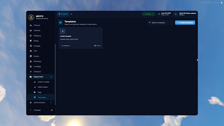Focus the Search template field
The height and width of the screenshot is (126, 224).
click(160, 23)
